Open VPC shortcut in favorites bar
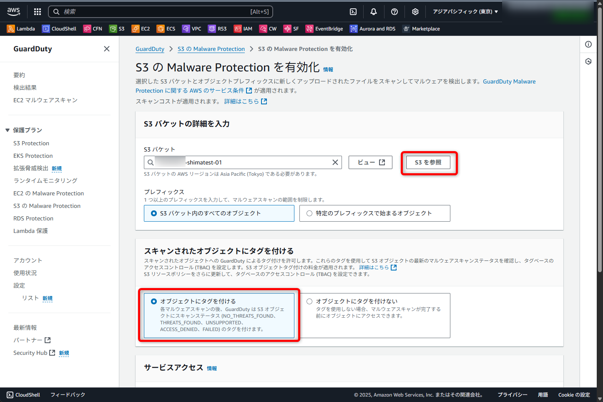The image size is (603, 402). pyautogui.click(x=192, y=29)
